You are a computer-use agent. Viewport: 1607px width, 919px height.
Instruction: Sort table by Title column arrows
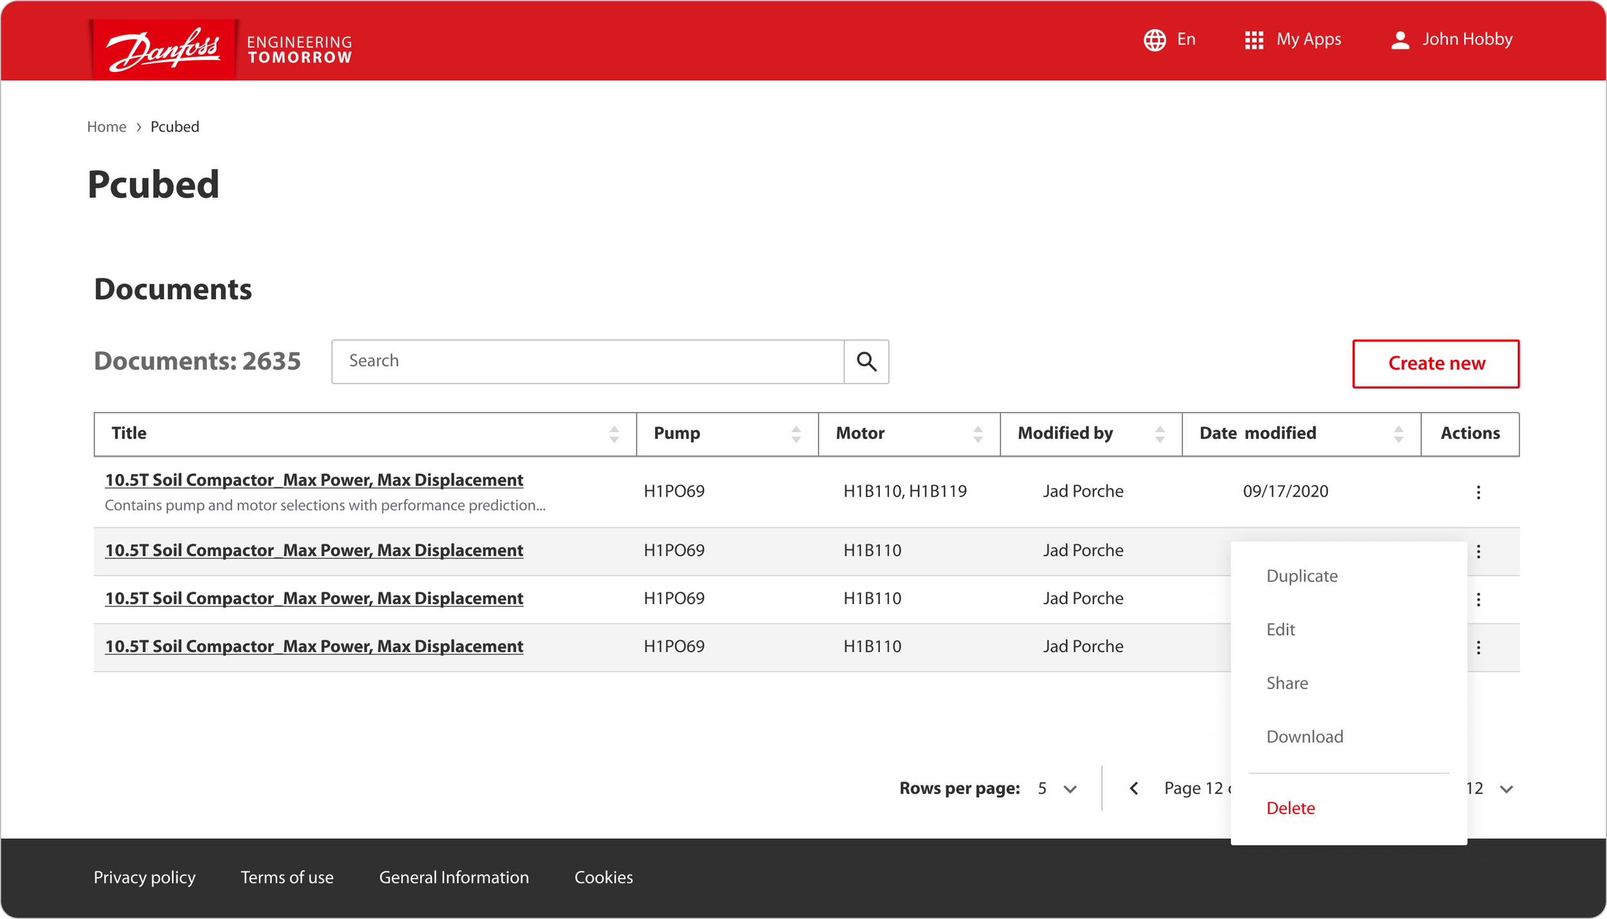(x=614, y=434)
